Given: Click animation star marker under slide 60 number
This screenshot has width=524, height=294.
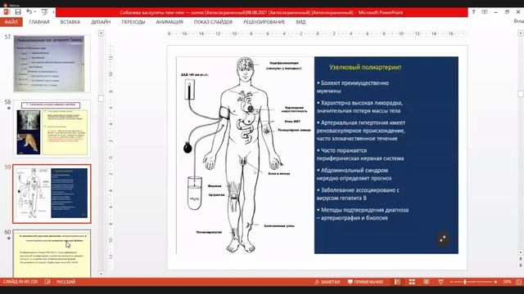Looking at the screenshot, I should pos(9,238).
